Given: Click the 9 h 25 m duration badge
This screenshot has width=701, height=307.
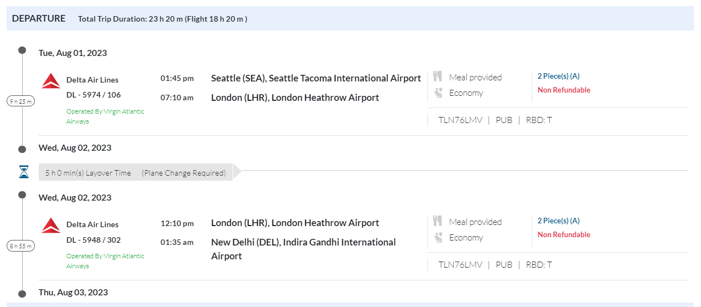Looking at the screenshot, I should tap(20, 101).
